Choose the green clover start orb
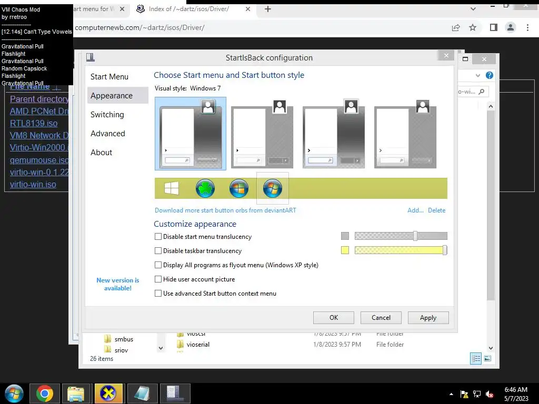Image resolution: width=539 pixels, height=404 pixels. tap(205, 188)
